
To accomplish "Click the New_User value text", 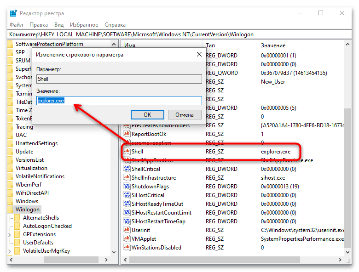I will coord(273,82).
